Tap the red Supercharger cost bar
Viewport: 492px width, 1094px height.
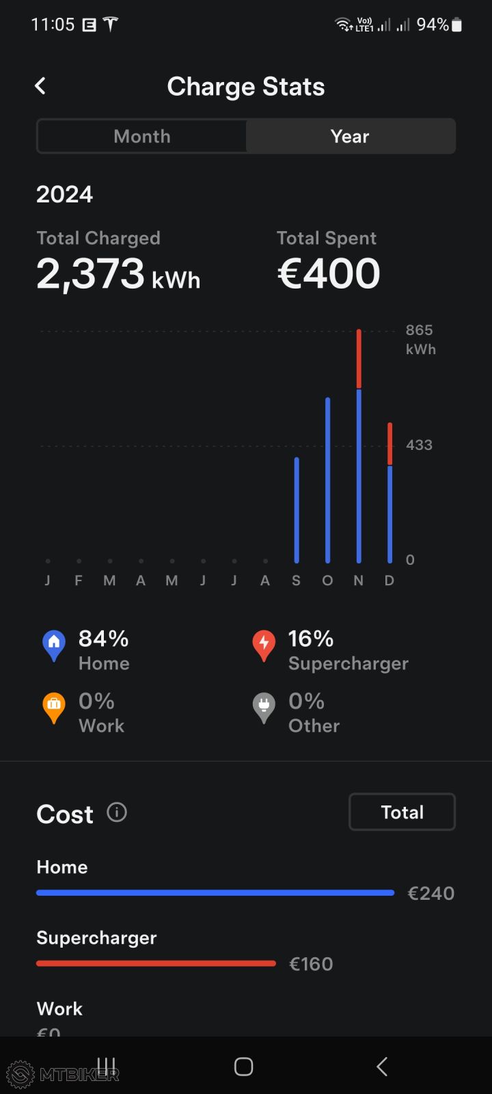point(156,963)
